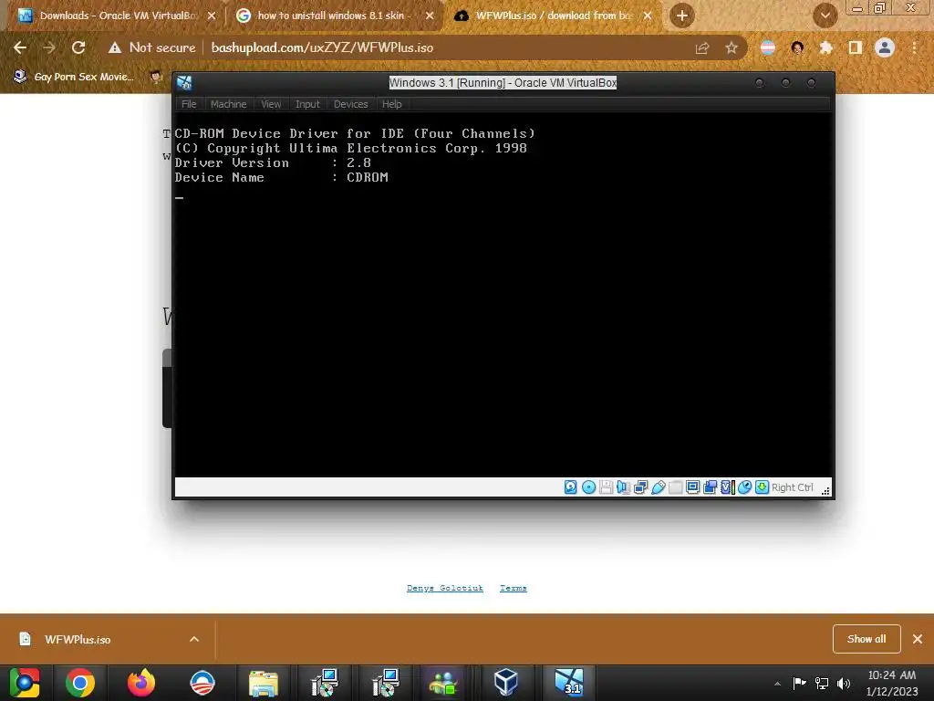The height and width of the screenshot is (701, 934).
Task: Open the first bookmark on the bookmarks bar
Action: [74, 77]
